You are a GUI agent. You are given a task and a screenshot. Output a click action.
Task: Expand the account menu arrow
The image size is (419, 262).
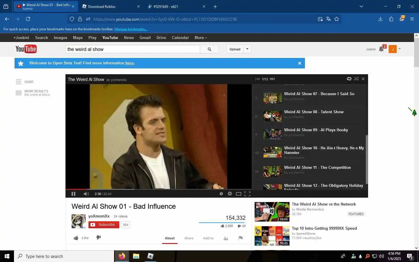(400, 49)
